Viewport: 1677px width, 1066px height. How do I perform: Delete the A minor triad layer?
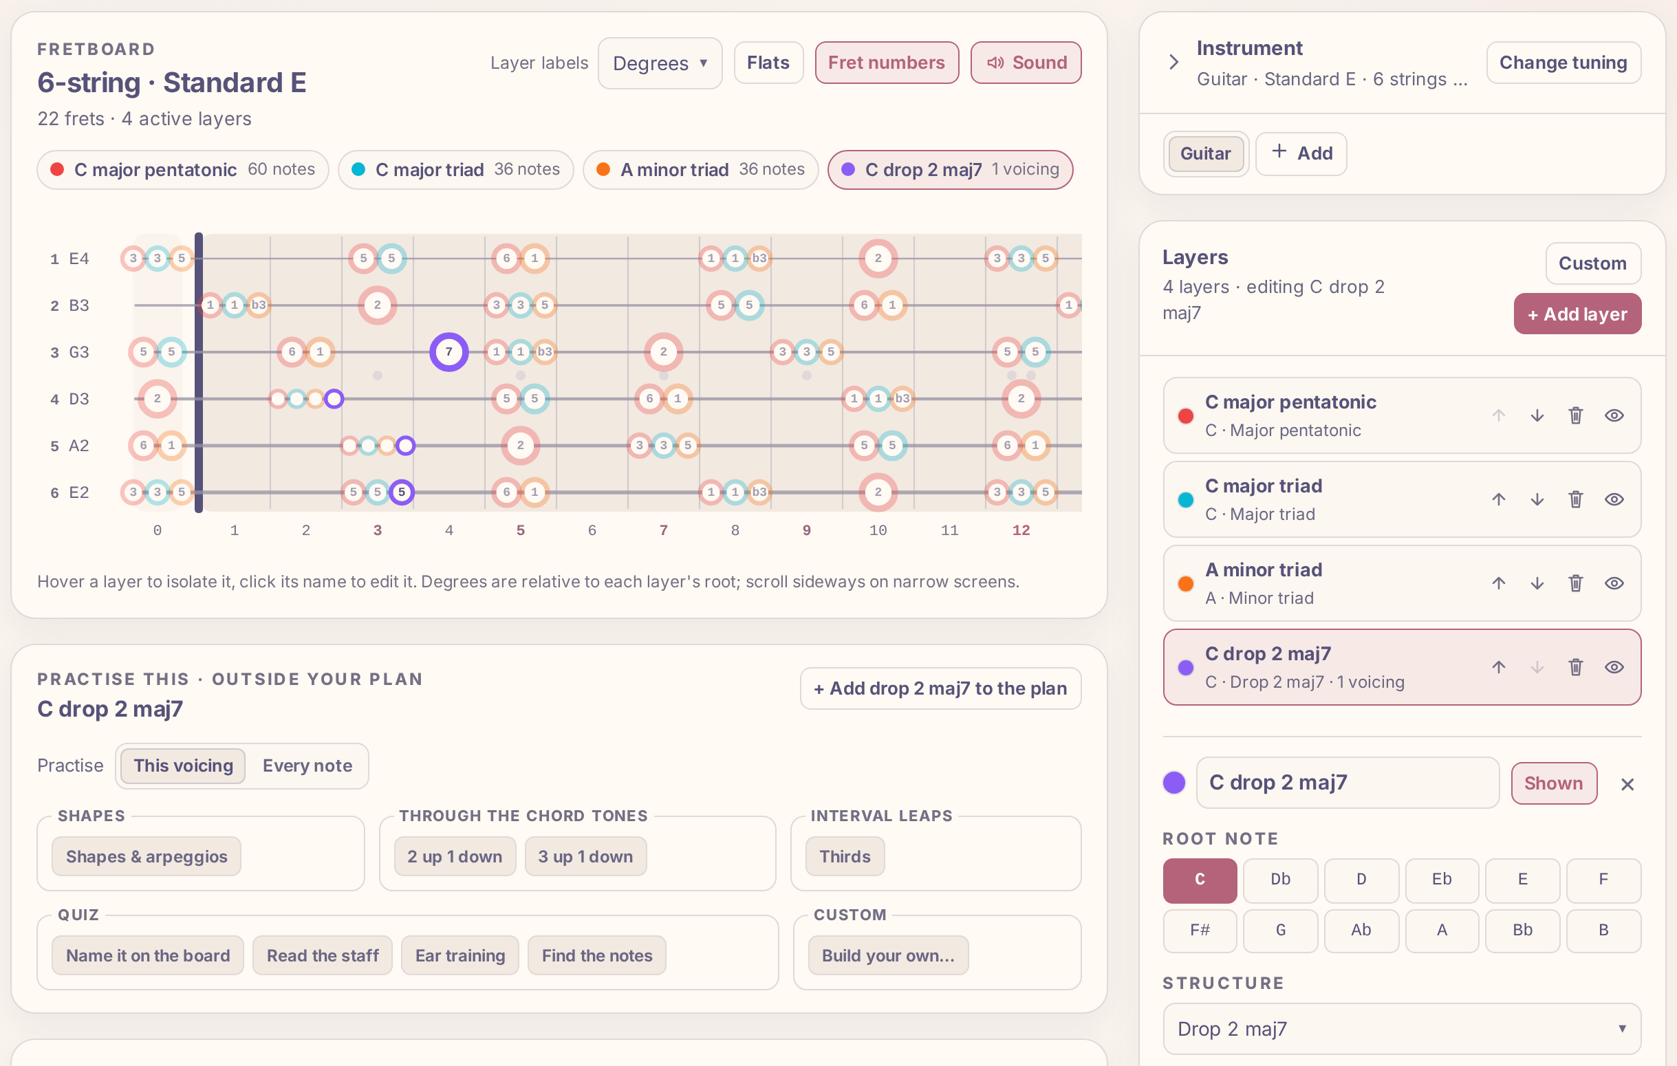(1575, 583)
